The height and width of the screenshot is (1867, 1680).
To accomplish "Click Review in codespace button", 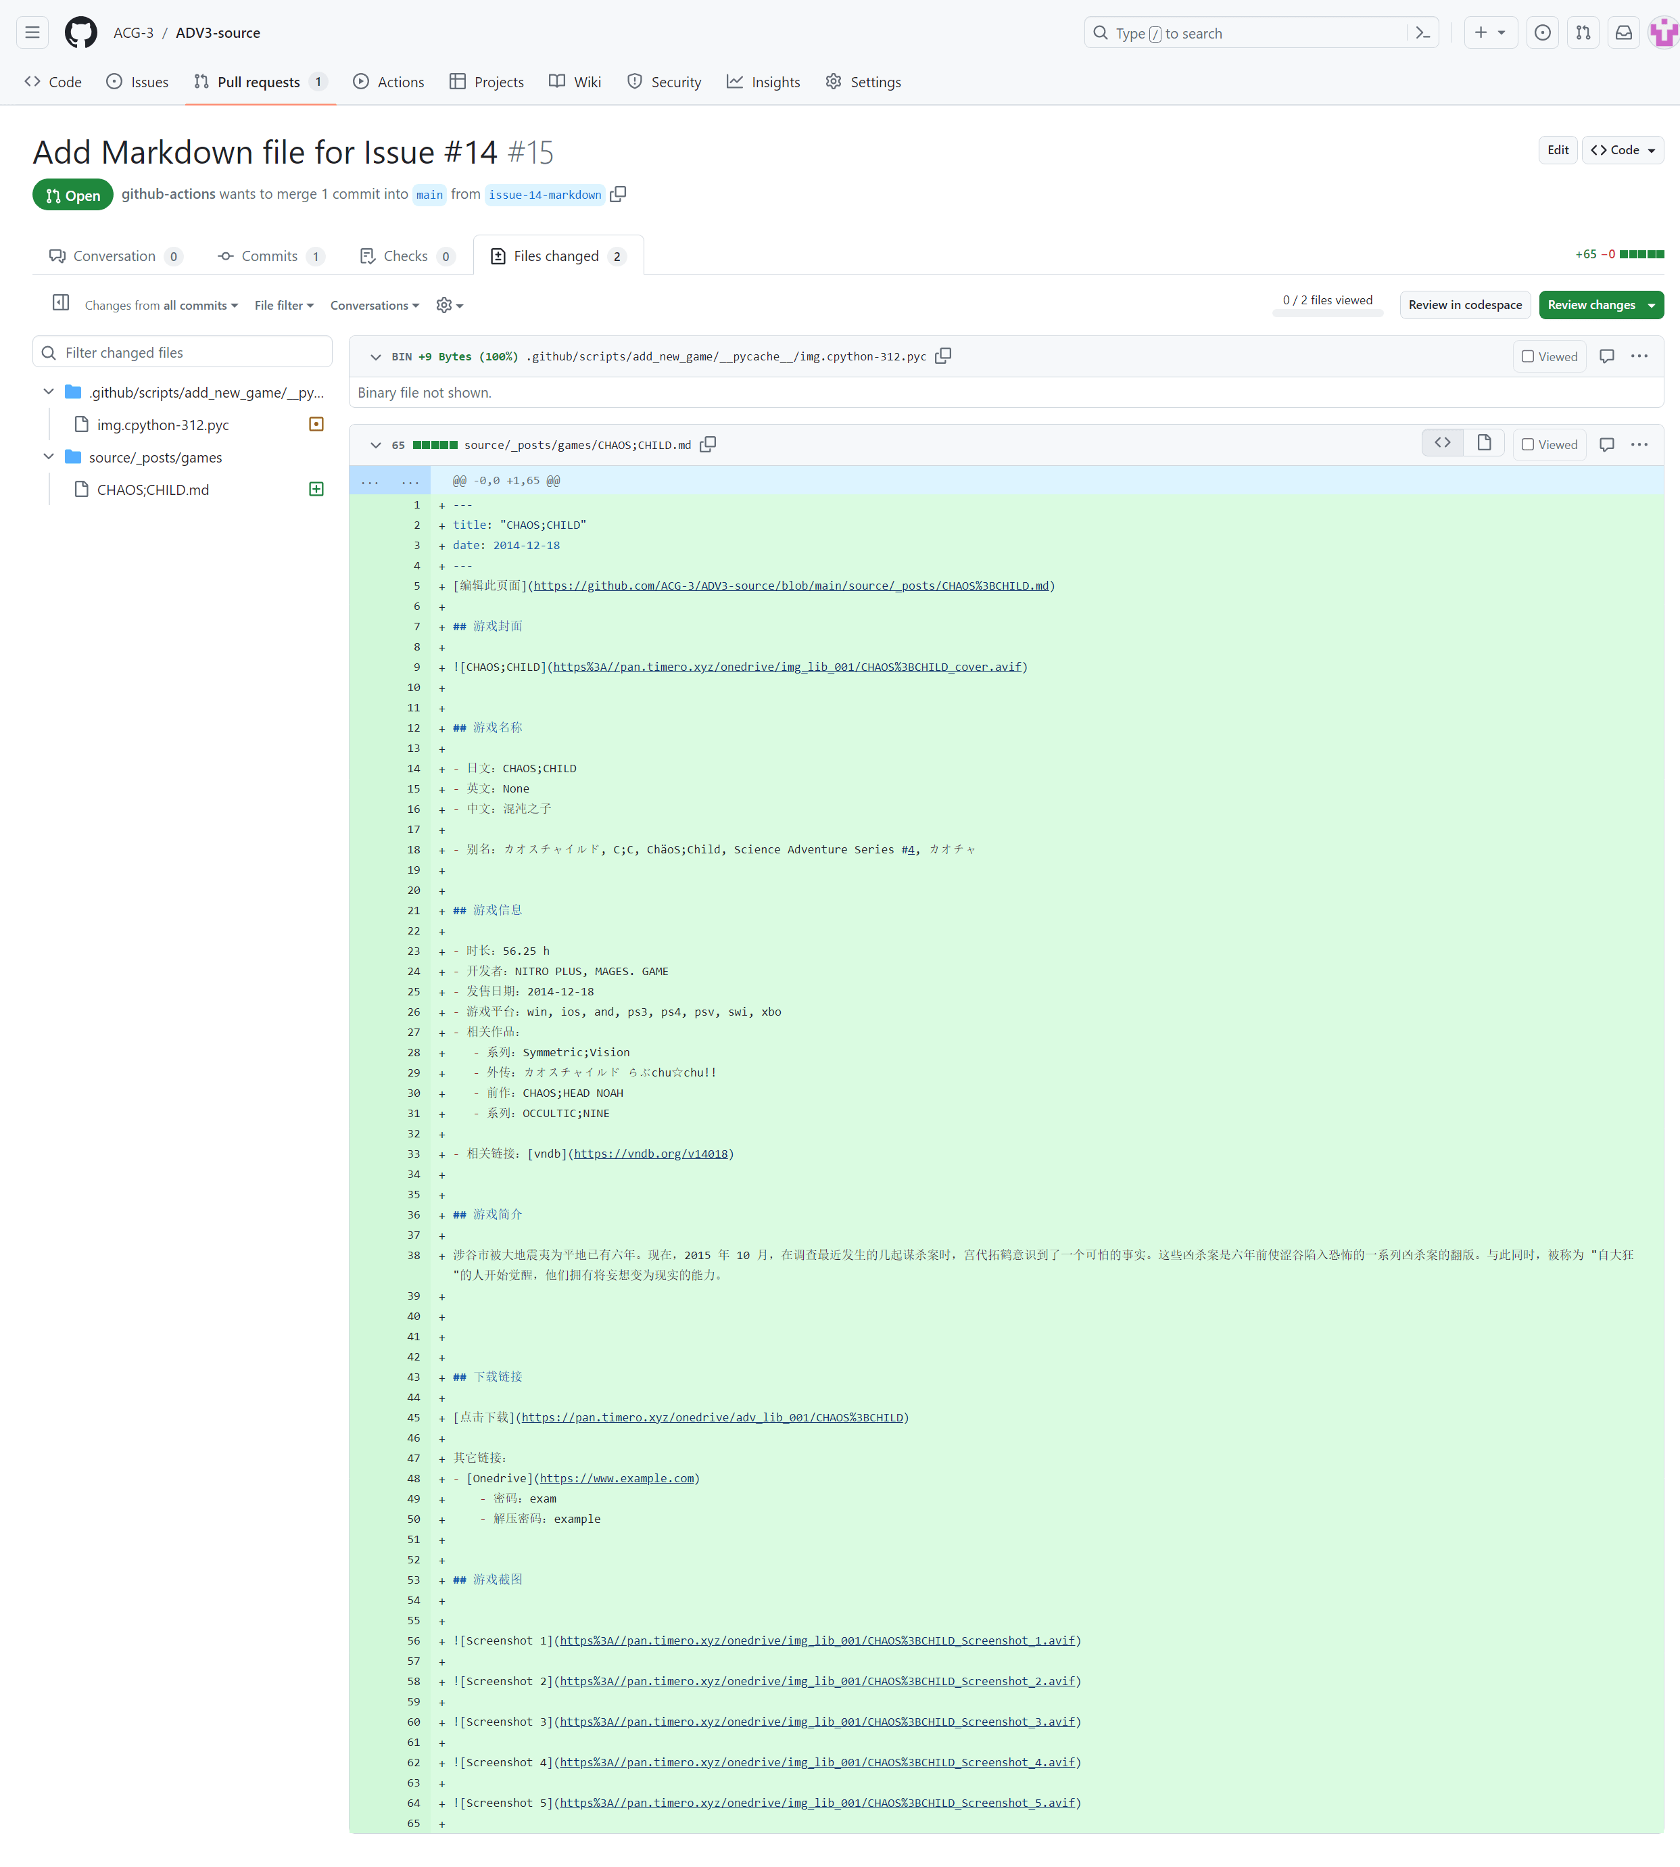I will click(1464, 305).
